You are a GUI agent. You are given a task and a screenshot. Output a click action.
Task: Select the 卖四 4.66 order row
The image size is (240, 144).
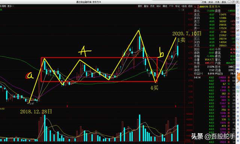pos(214,18)
